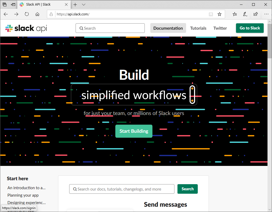Open the Planning your app link
Screen dimensions: 272x212
click(x=23, y=195)
